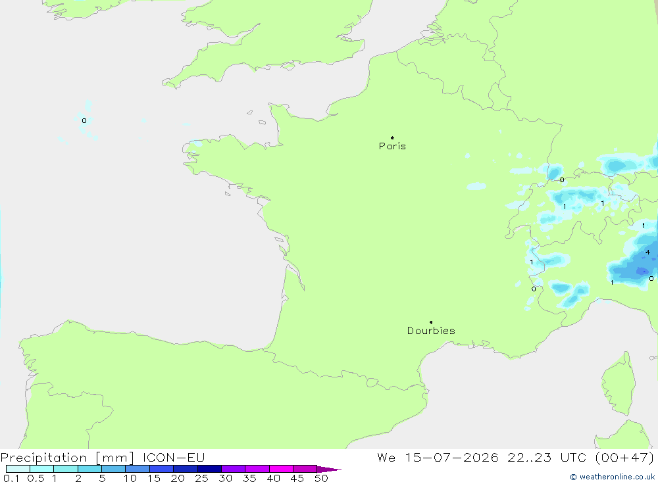658x482 pixels.
Task: Select the 0.5–1 mm legend color swatch
Action: pos(42,469)
